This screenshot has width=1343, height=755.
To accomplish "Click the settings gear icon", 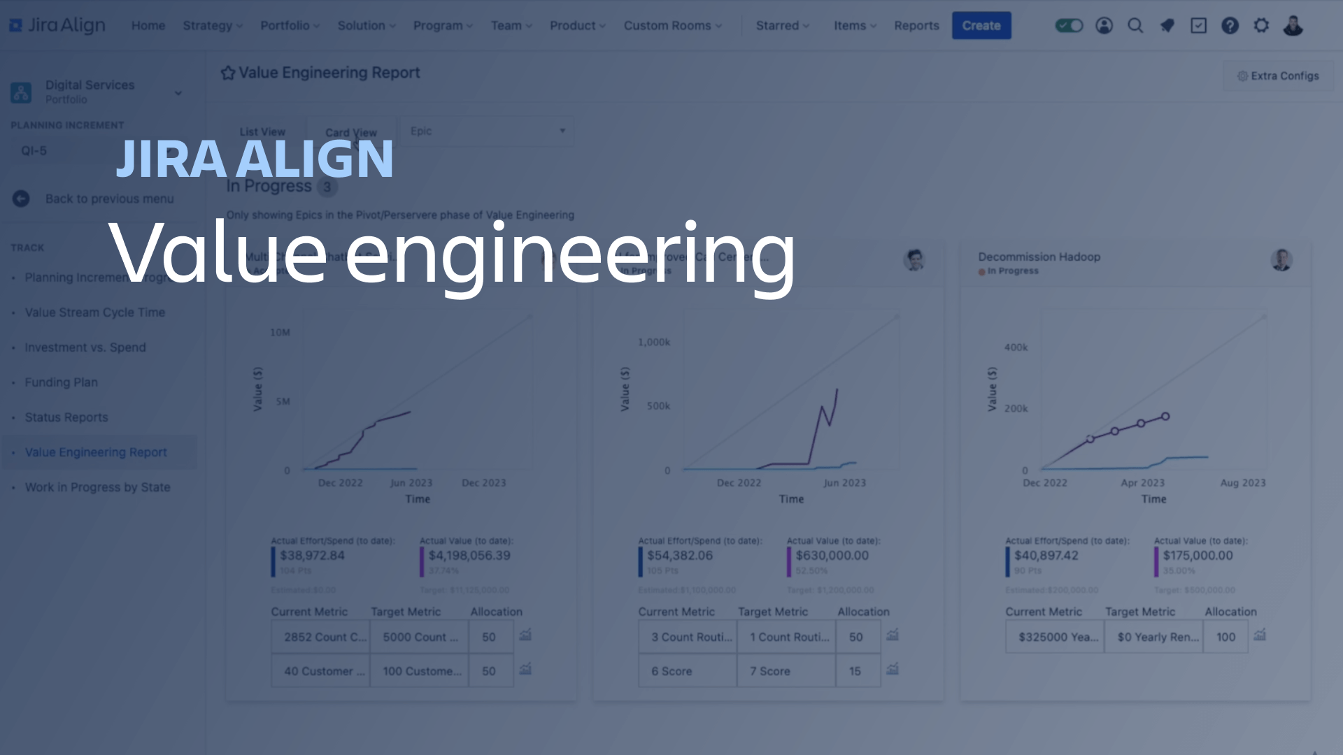I will click(x=1261, y=25).
